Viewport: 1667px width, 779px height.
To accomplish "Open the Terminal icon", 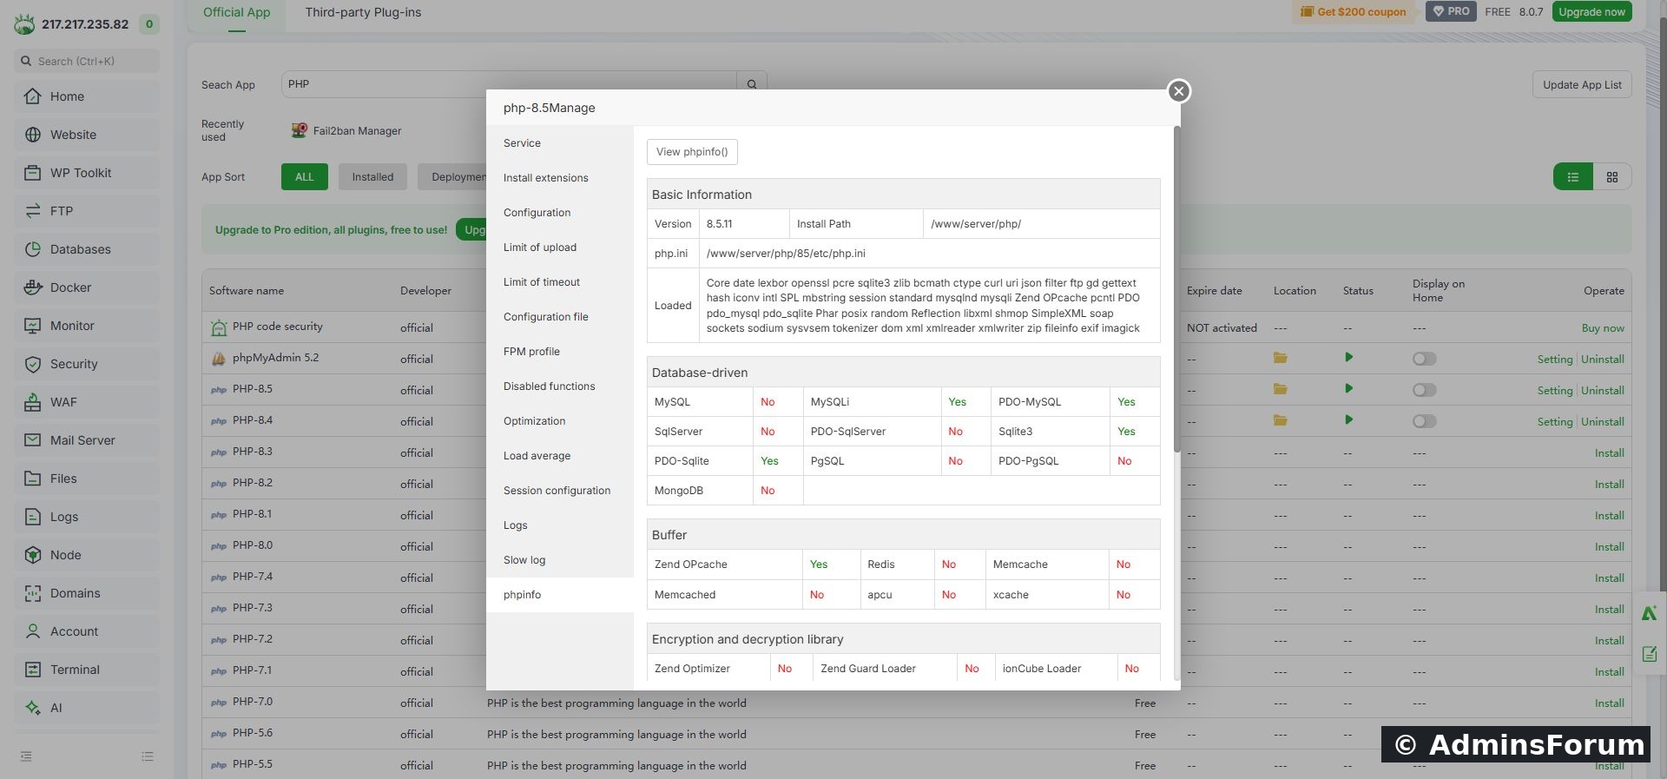I will (x=33, y=670).
